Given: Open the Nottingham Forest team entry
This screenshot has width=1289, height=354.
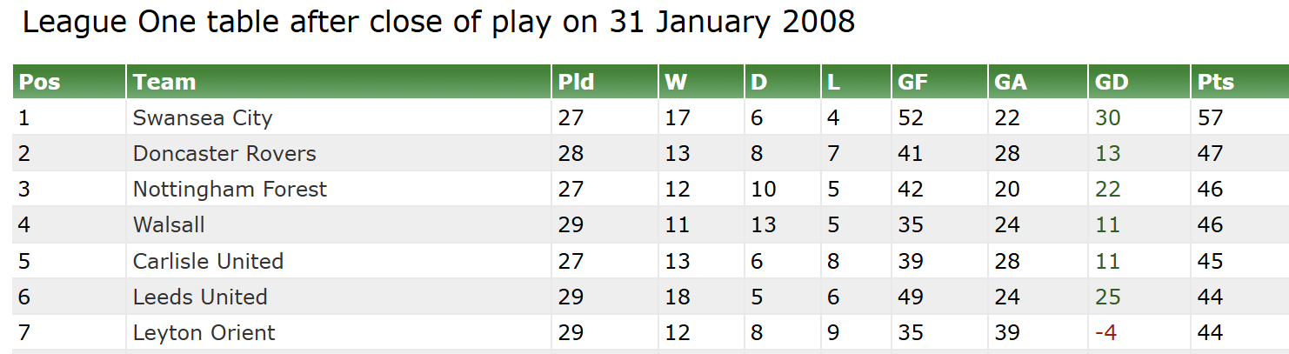Looking at the screenshot, I should [230, 190].
